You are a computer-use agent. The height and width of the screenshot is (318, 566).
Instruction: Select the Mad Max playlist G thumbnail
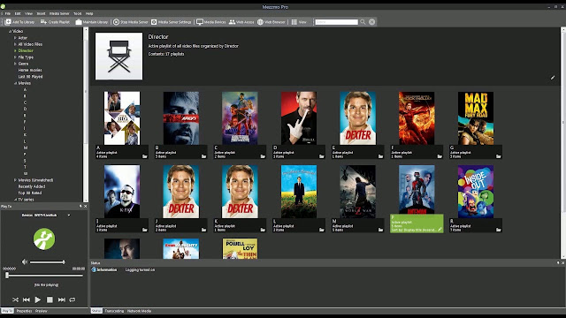click(x=476, y=118)
